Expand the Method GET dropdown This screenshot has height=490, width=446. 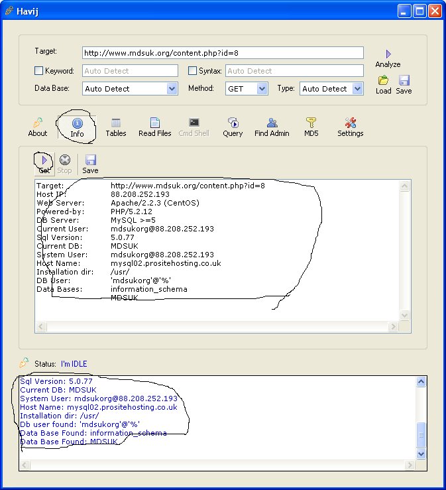point(262,89)
